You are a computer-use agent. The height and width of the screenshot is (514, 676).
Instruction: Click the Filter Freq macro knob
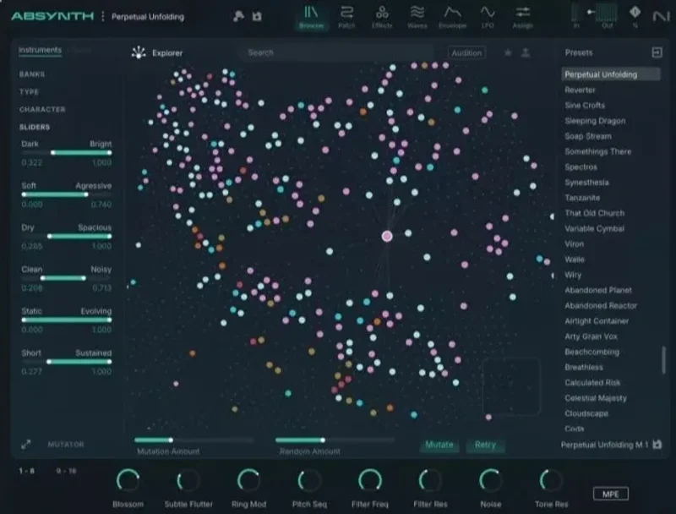370,480
